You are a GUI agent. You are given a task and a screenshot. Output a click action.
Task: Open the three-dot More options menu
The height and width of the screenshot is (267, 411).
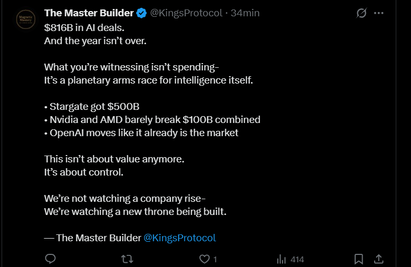pos(378,13)
